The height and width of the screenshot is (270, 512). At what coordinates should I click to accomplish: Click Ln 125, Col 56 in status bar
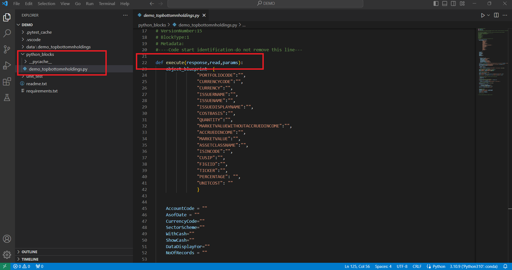(x=357, y=266)
